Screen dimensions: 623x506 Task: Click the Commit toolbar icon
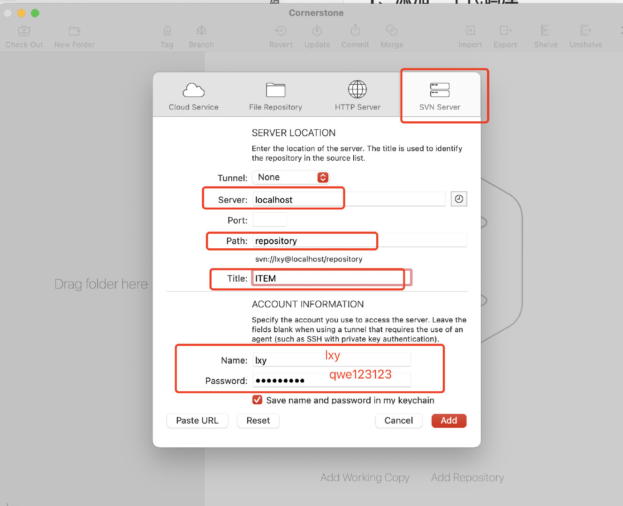click(x=355, y=30)
